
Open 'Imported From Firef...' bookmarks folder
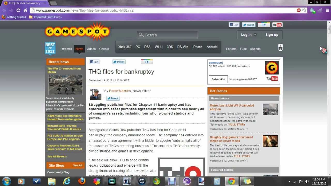(x=46, y=17)
